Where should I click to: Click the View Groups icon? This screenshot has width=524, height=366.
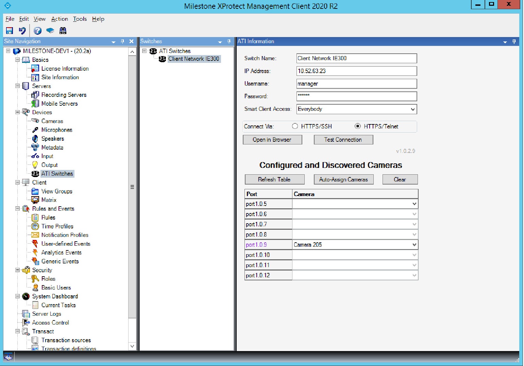[x=35, y=191]
